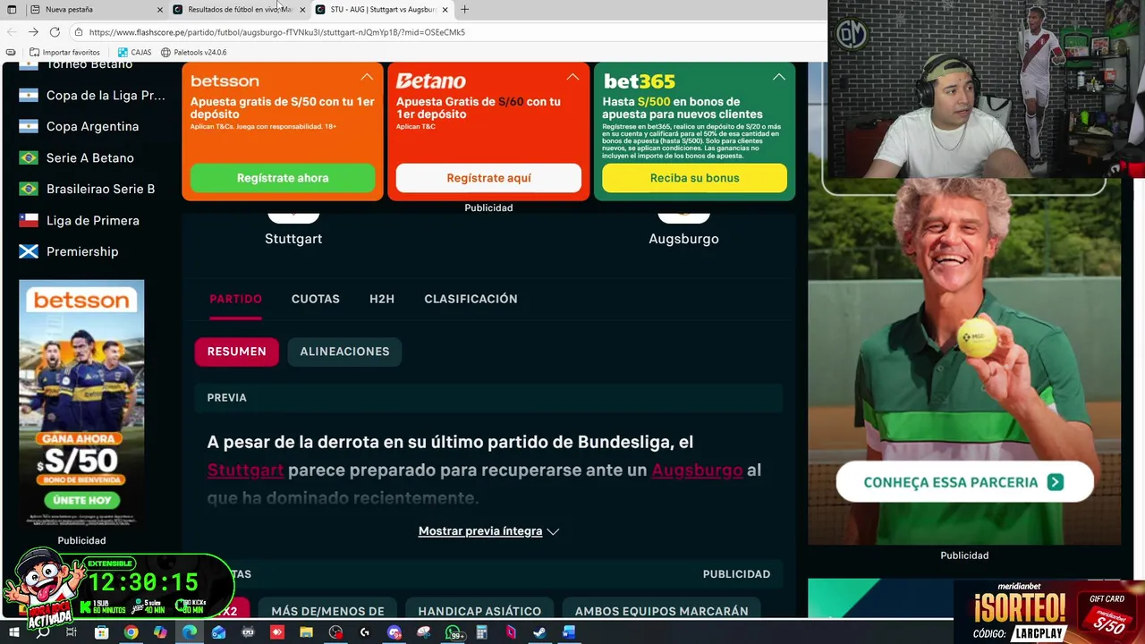1145x644 pixels.
Task: Open Copilot from taskbar
Action: pos(160,632)
